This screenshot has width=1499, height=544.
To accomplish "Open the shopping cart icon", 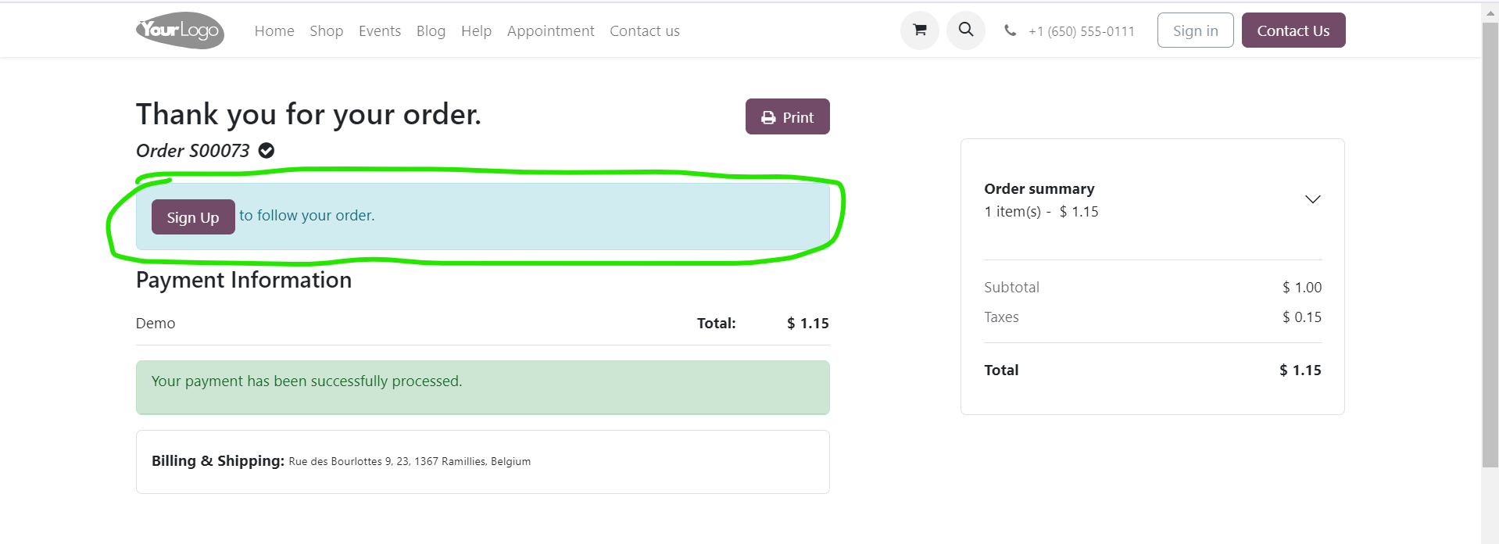I will 920,30.
